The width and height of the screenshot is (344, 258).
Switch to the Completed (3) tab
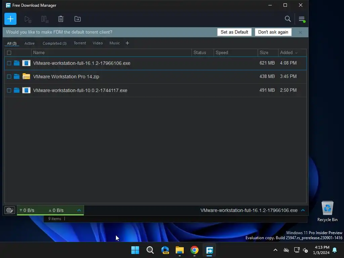pyautogui.click(x=55, y=43)
